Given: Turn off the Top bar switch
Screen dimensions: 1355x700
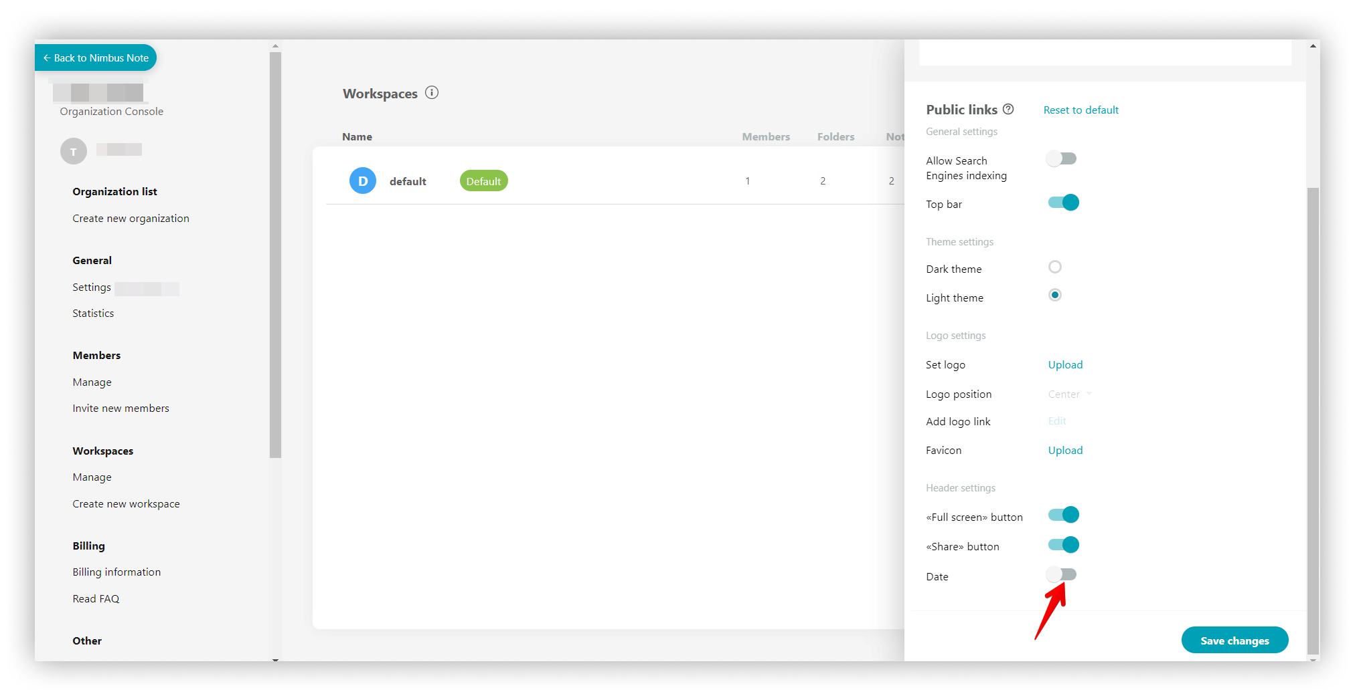Looking at the screenshot, I should click(1063, 203).
